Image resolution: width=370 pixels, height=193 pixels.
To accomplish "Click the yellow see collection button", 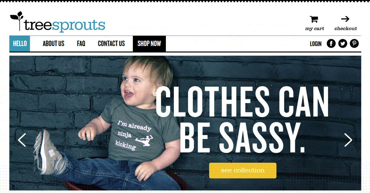I will coord(243,171).
